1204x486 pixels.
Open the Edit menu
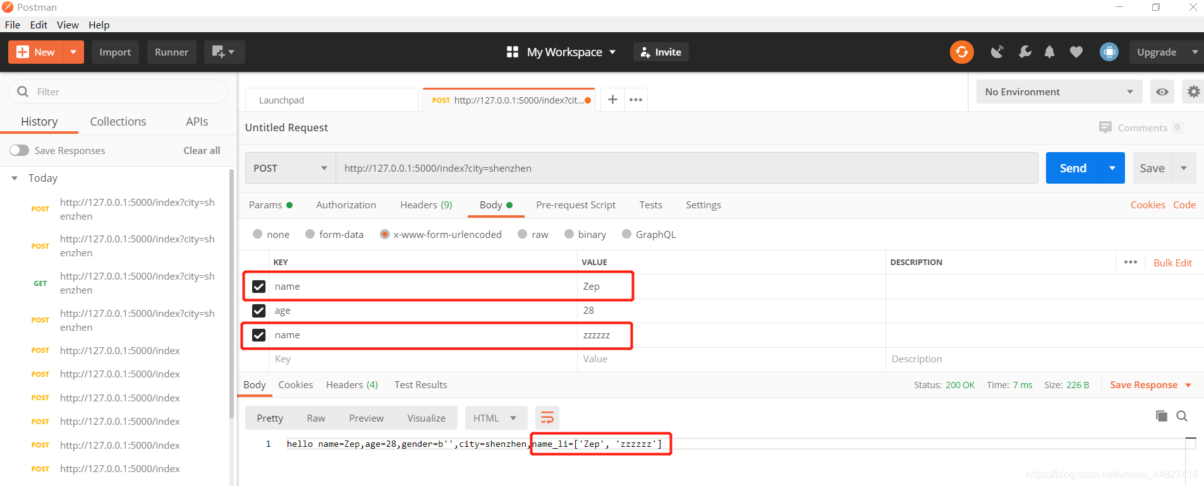[39, 25]
